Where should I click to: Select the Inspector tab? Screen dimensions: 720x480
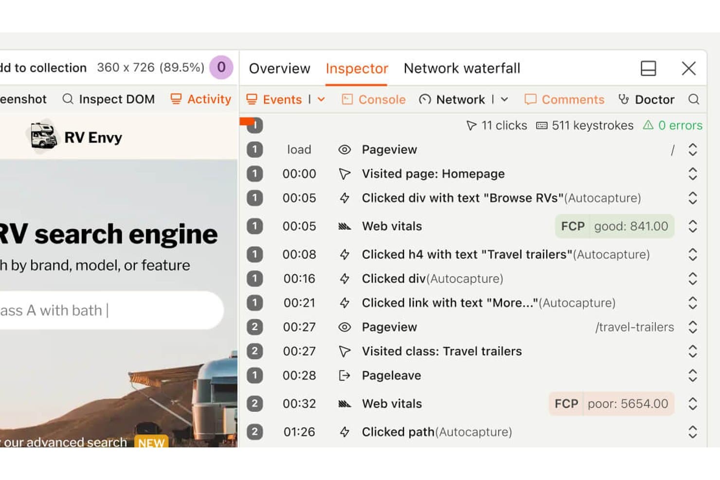(357, 69)
